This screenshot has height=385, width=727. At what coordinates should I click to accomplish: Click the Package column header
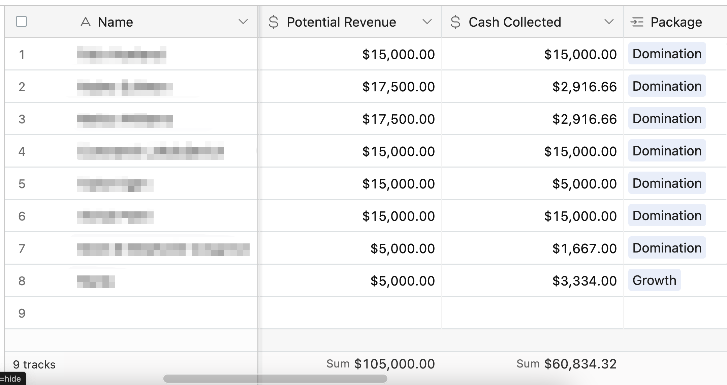point(676,22)
